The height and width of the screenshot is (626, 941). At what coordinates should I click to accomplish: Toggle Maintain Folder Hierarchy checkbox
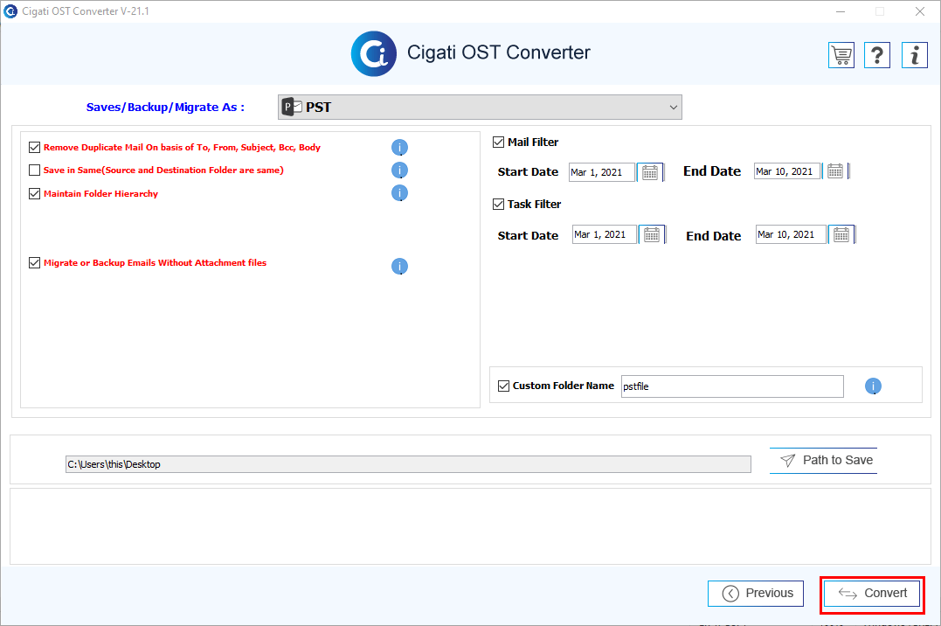point(34,193)
